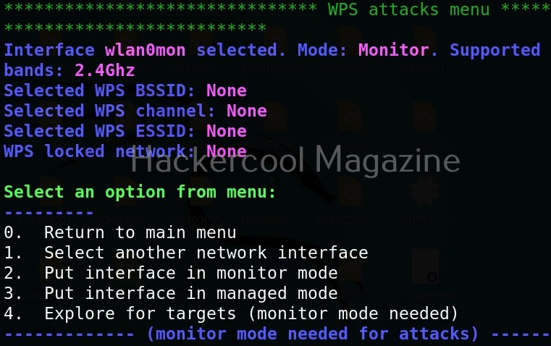Click the pink 'Monitor' mode value
The image size is (551, 346).
pyautogui.click(x=394, y=50)
